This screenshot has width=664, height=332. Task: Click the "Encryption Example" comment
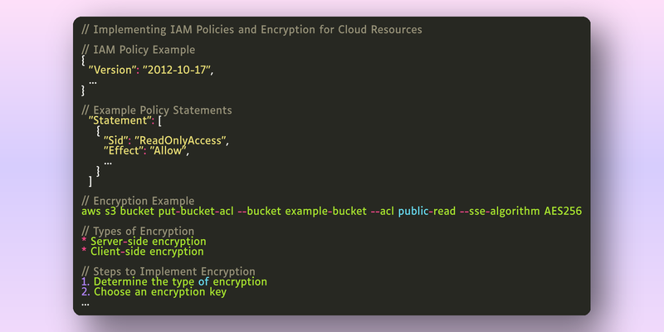tap(138, 201)
